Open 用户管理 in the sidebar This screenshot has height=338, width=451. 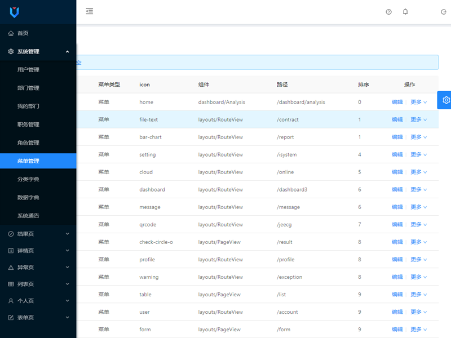(x=28, y=70)
